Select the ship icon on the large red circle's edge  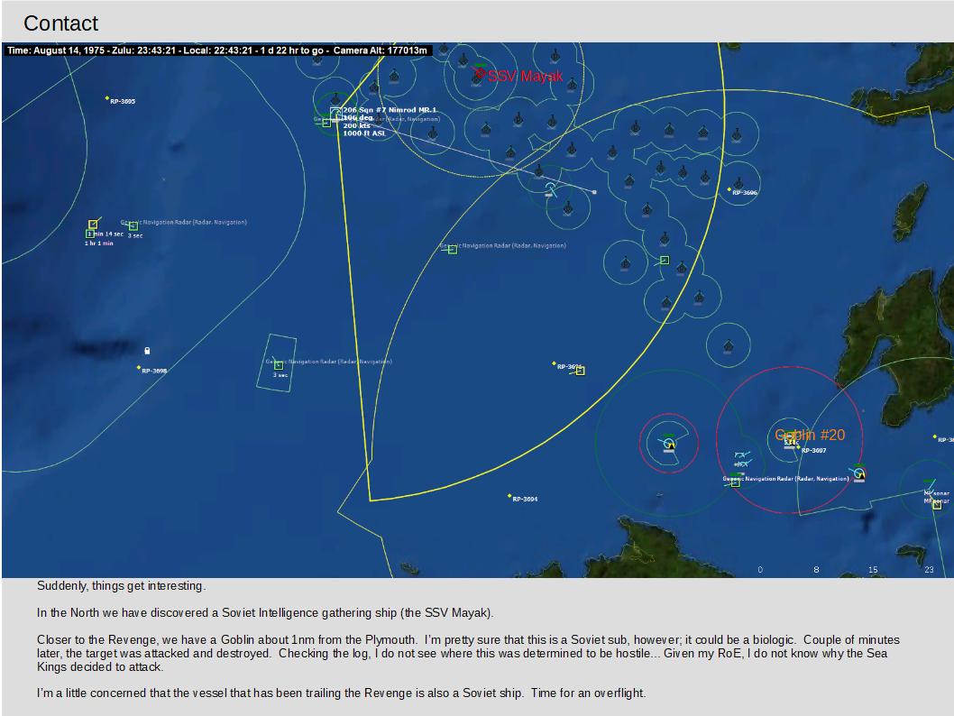(x=859, y=473)
